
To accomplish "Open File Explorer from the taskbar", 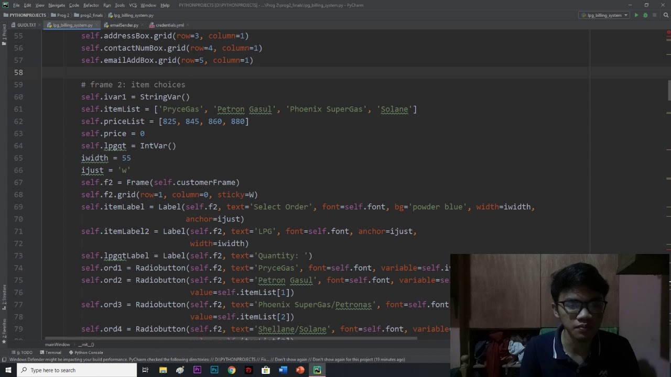I will [x=163, y=370].
